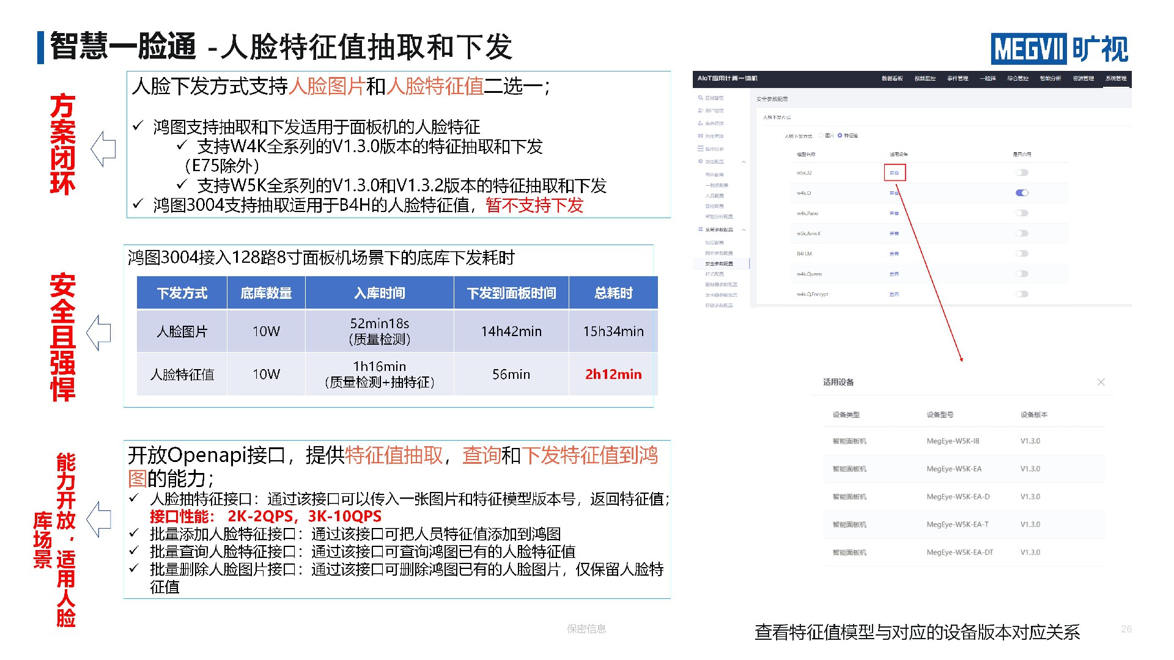This screenshot has width=1174, height=660.
Task: Open 智能分析配置 in the sidebar
Action: (x=719, y=216)
